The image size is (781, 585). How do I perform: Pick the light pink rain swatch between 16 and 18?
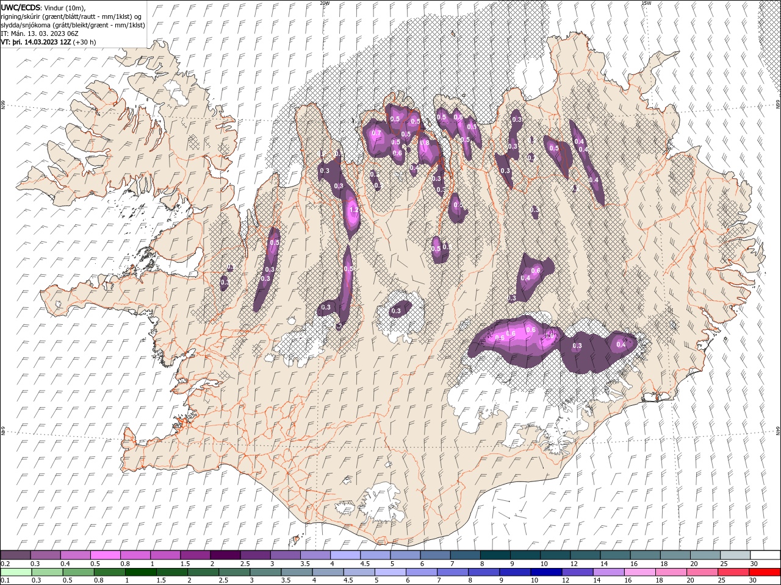639,572
